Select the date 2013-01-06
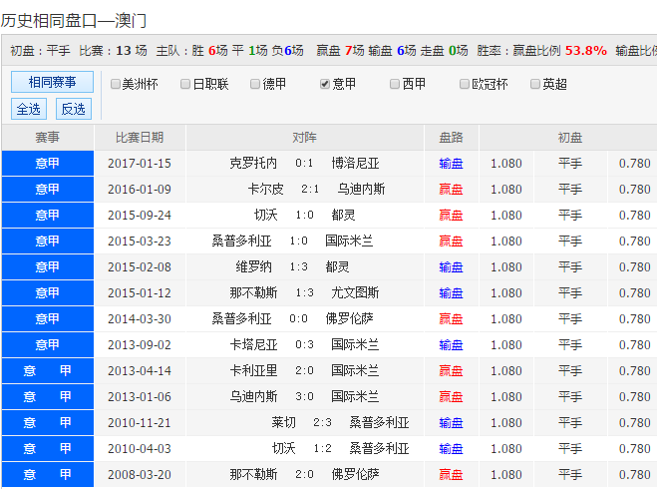 (140, 397)
